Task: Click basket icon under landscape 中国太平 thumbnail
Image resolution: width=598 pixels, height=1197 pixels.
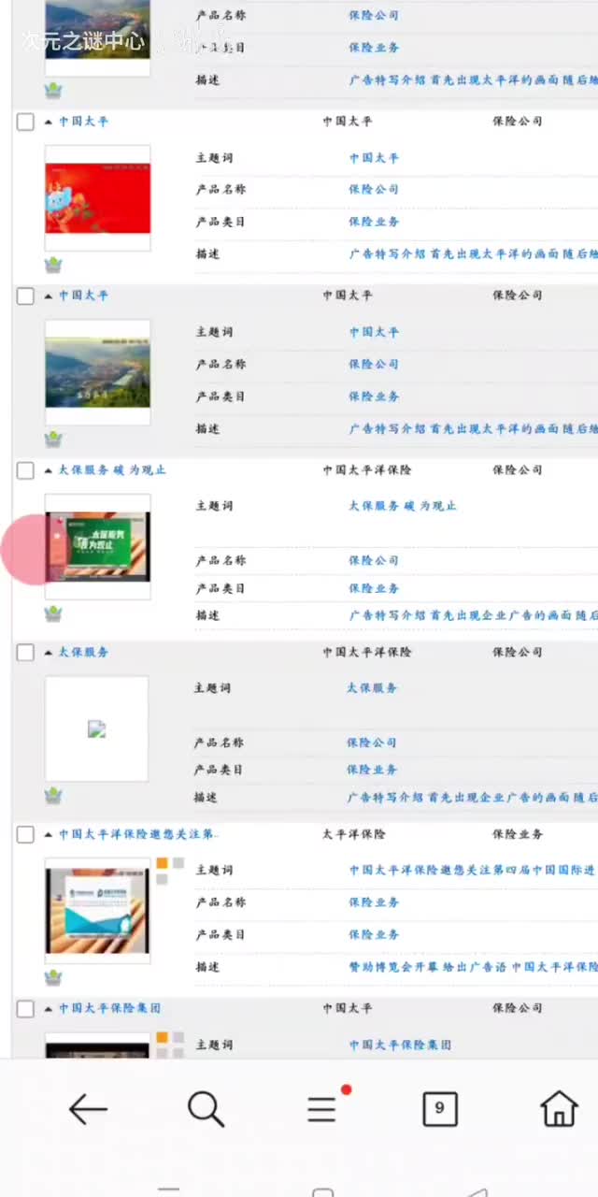Action: [53, 440]
